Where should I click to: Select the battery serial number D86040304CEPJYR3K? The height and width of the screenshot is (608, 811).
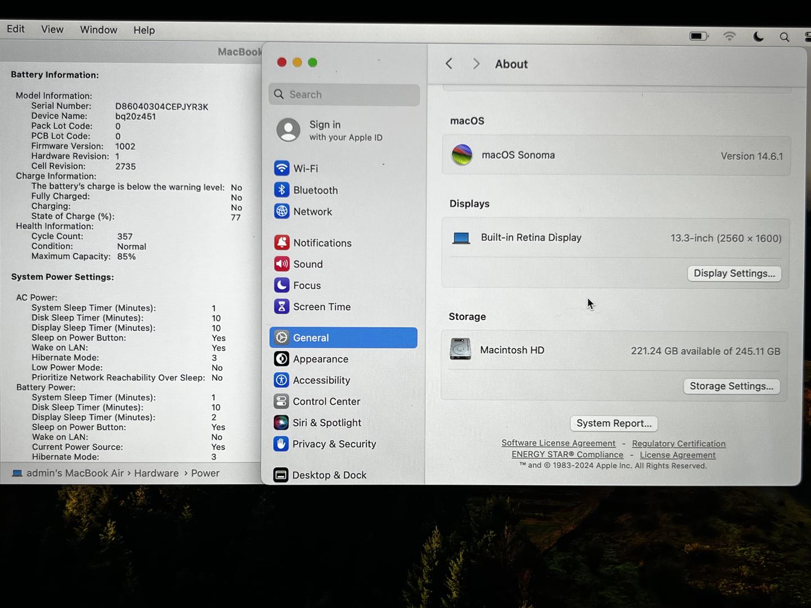[162, 106]
